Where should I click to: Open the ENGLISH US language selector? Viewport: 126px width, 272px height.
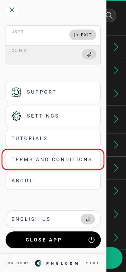click(53, 219)
